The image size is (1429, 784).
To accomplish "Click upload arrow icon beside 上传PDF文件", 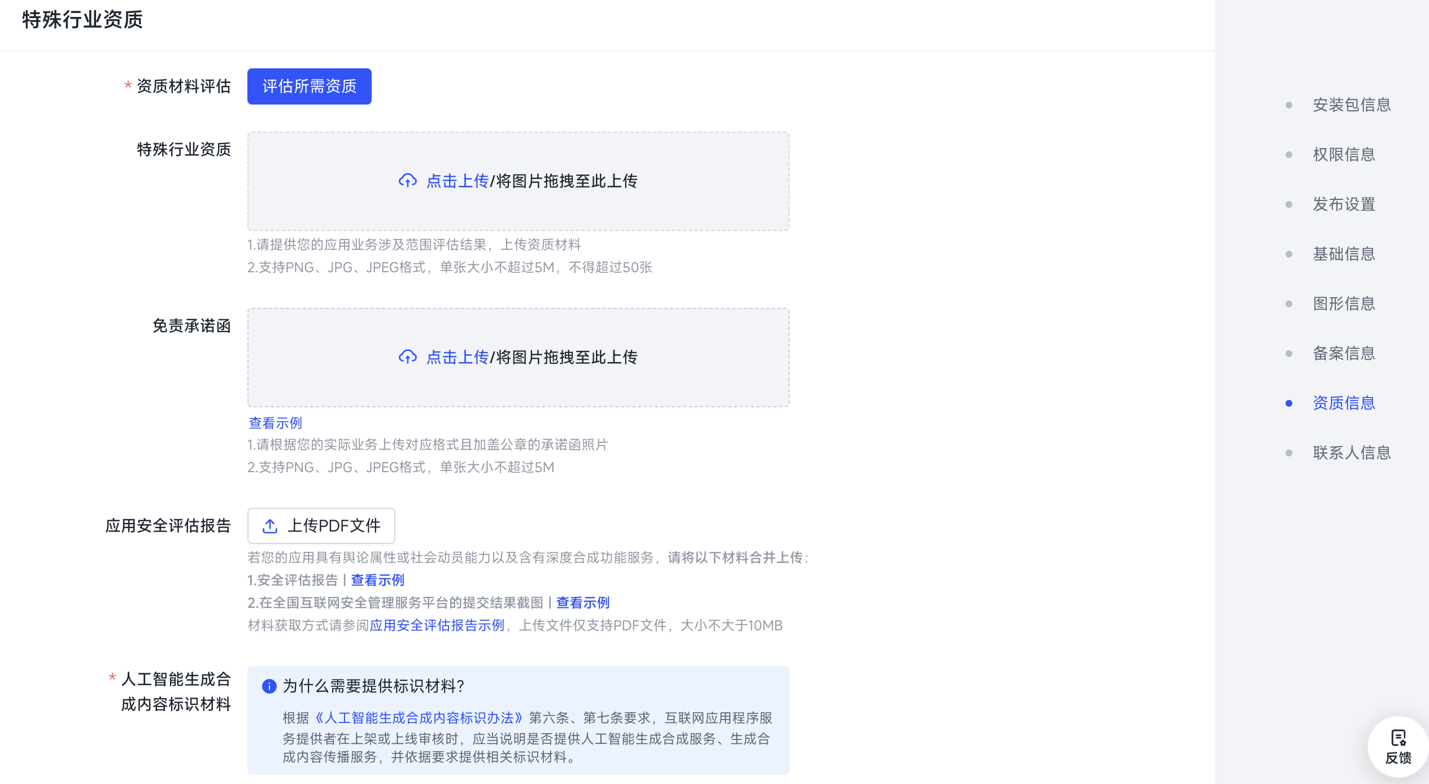I will [x=270, y=526].
